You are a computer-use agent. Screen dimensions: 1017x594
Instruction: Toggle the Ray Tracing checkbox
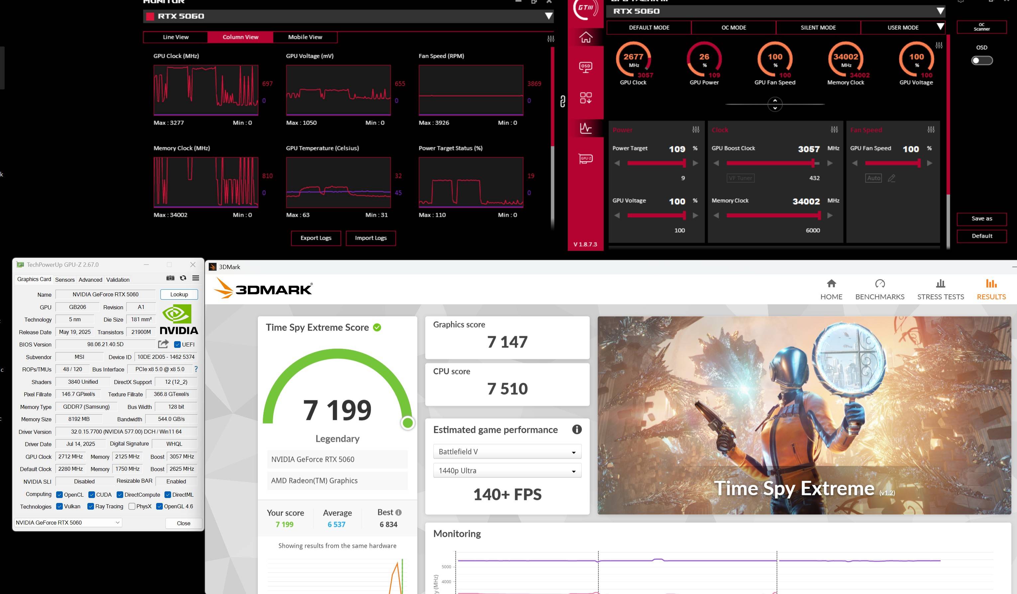point(91,506)
